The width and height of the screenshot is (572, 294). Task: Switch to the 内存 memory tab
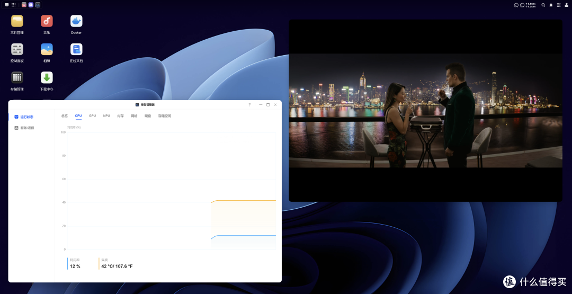(x=120, y=116)
